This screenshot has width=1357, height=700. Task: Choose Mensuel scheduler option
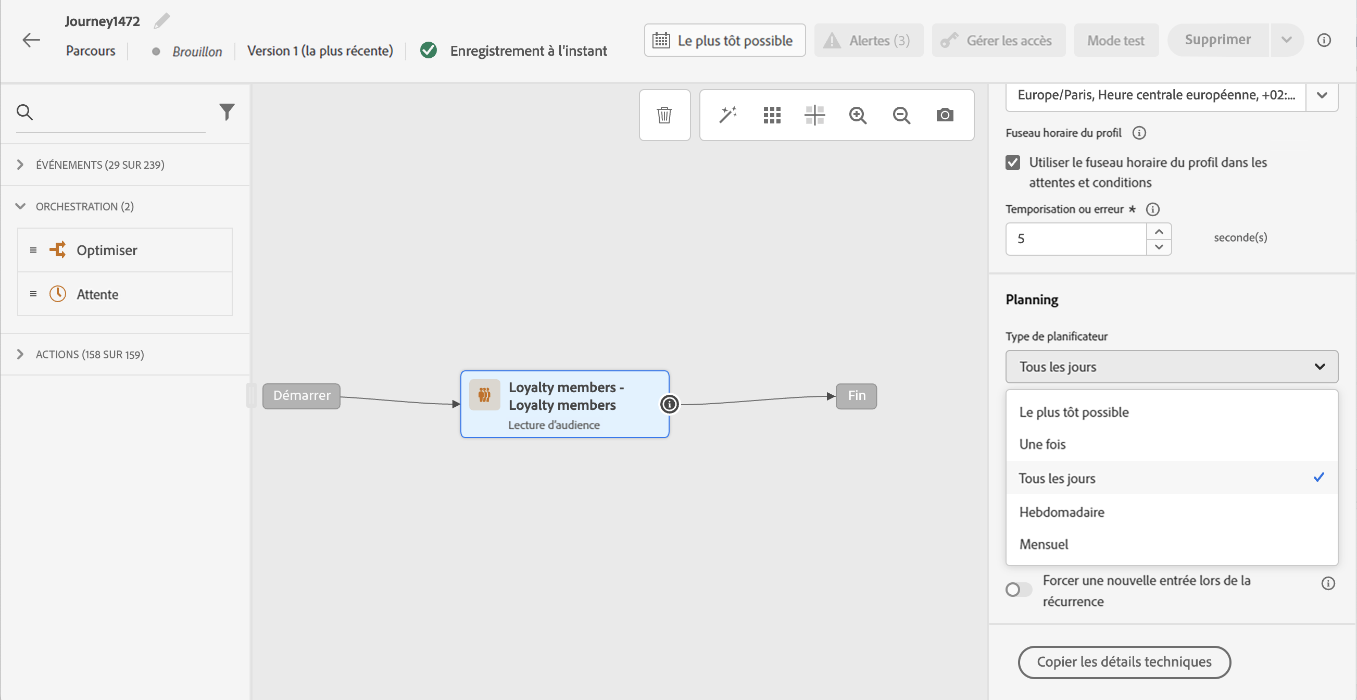click(x=1044, y=544)
